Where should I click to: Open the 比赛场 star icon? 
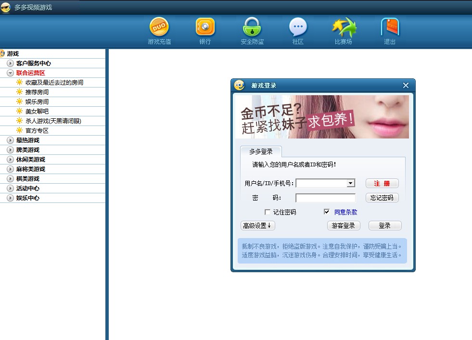pos(344,27)
